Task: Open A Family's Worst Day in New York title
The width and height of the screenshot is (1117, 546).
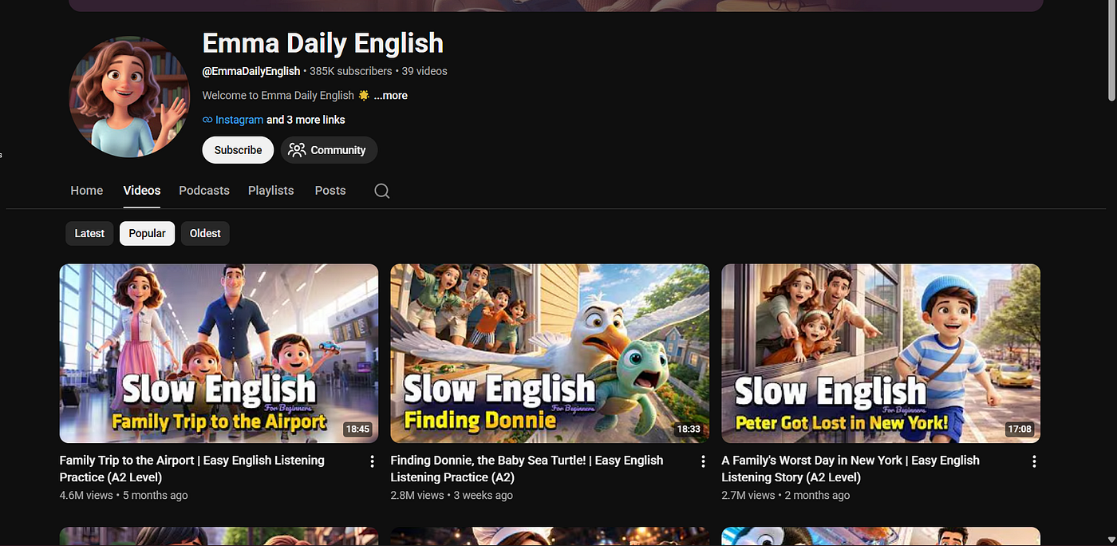Action: 851,469
